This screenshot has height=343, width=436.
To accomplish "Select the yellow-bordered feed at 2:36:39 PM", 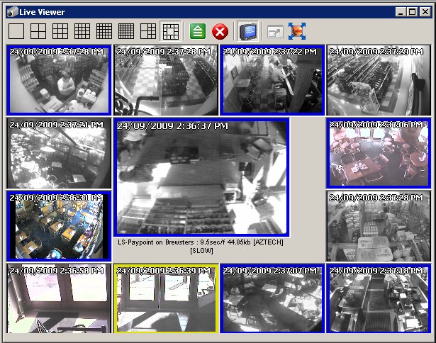I will tap(166, 298).
